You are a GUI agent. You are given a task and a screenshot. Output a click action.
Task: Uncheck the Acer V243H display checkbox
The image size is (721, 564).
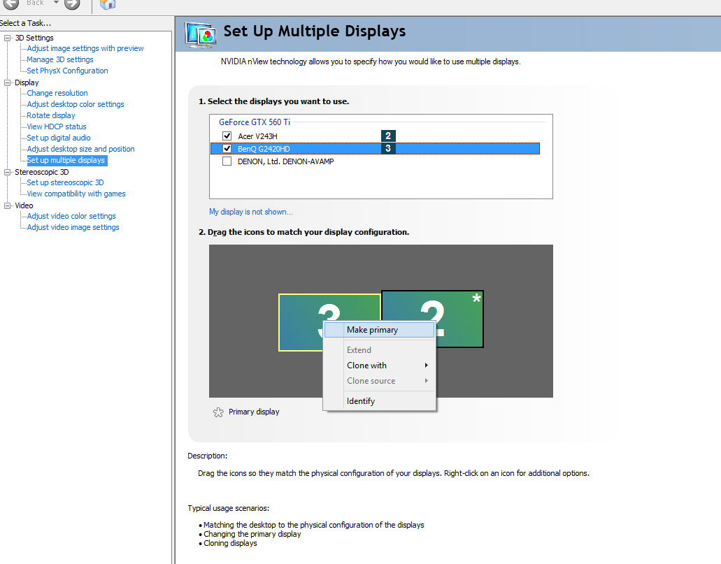[227, 136]
